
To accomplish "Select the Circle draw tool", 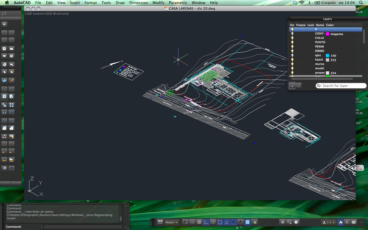I will 4,49.
